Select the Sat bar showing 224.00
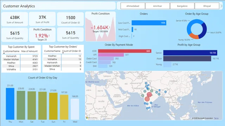The width and height of the screenshot is (225, 126). point(32,105)
